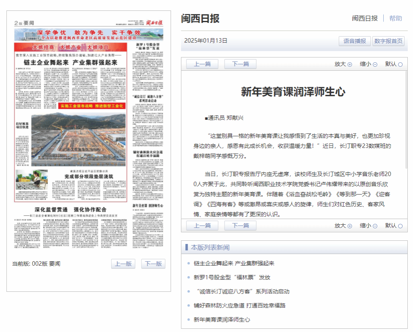The width and height of the screenshot is (413, 332).
Task: Click the bottom 缩小 zoom-out icon
Action: [x=375, y=226]
